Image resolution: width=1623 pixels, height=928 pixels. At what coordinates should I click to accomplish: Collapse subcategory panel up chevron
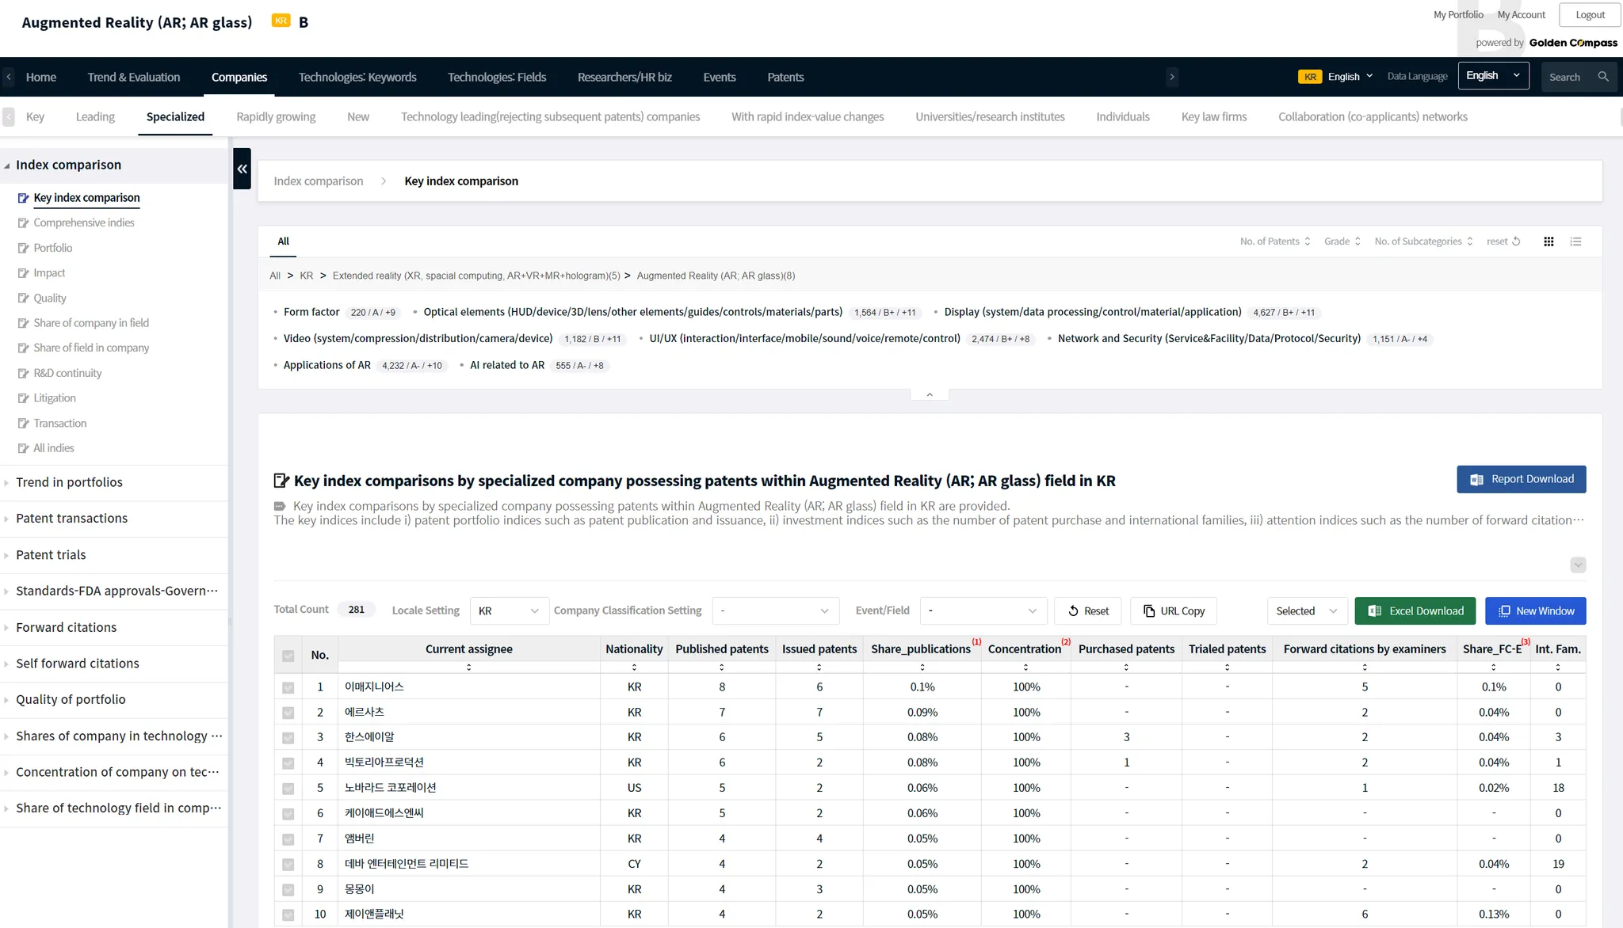[930, 394]
